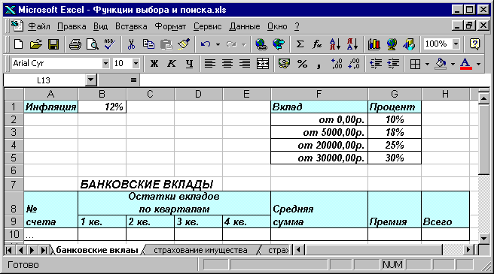Open the 100% zoom dropdown

click(456, 44)
